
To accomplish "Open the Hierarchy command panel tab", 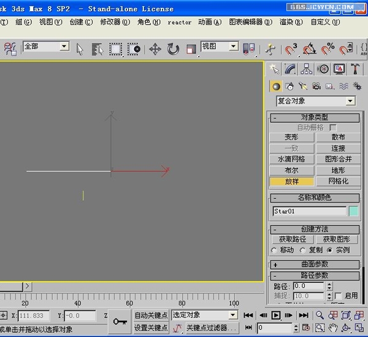I will (x=307, y=69).
